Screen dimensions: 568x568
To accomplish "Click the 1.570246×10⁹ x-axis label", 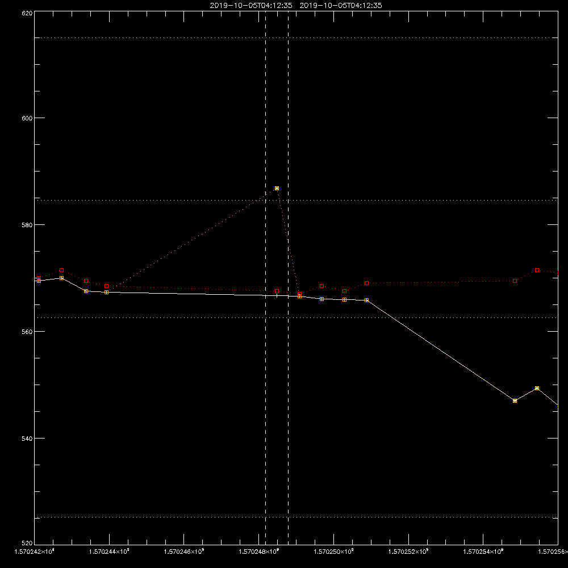I will (184, 552).
